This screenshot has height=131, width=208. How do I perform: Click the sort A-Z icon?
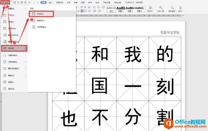(94, 7)
